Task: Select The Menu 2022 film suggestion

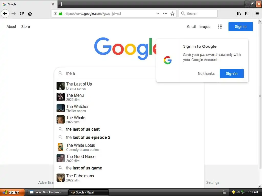Action: pos(129,97)
